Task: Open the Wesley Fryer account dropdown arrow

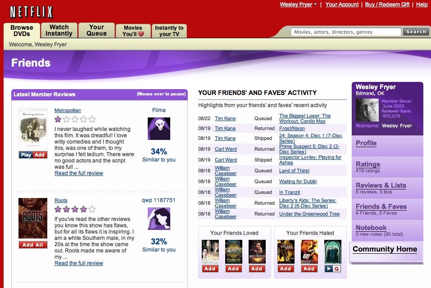Action: [x=315, y=4]
